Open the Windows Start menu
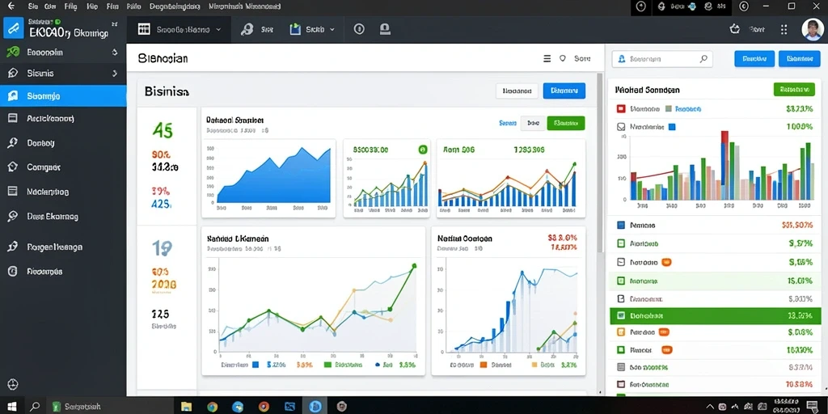The height and width of the screenshot is (414, 828). (x=11, y=407)
